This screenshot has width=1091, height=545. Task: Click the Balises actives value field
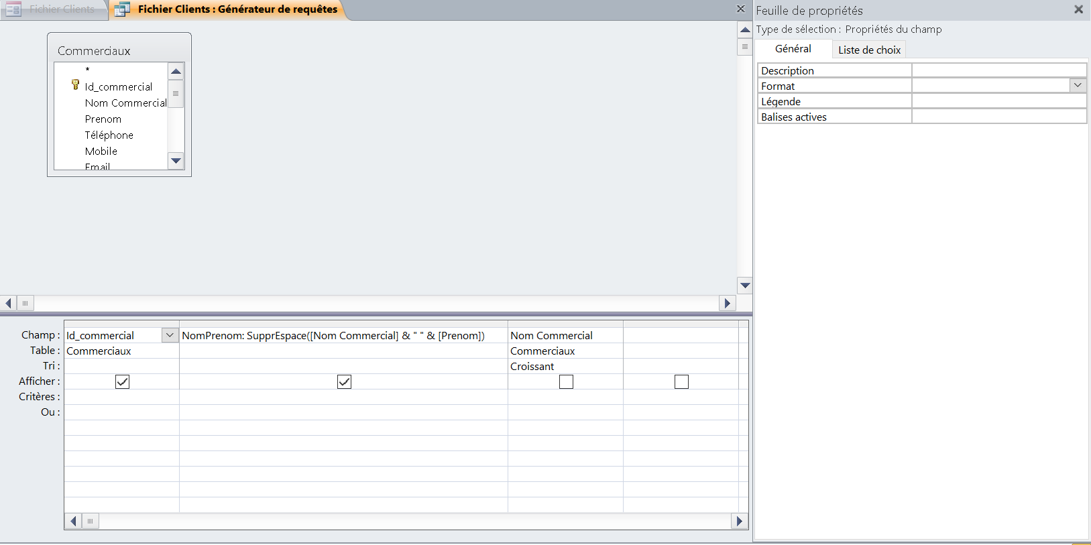999,117
